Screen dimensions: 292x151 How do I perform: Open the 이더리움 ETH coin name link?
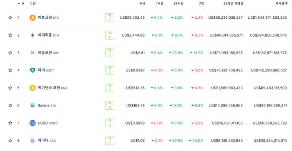click(x=48, y=35)
